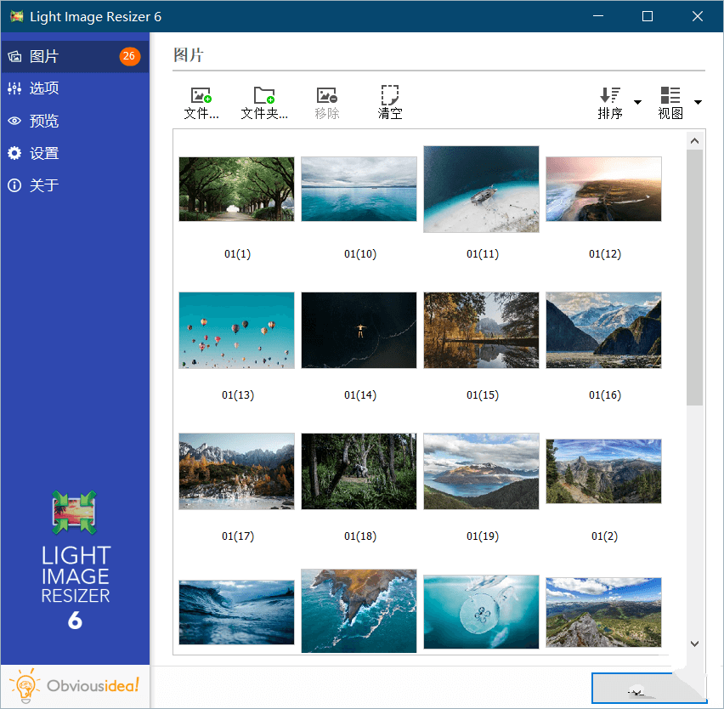Switch to the 选项 sidebar tab

(44, 88)
